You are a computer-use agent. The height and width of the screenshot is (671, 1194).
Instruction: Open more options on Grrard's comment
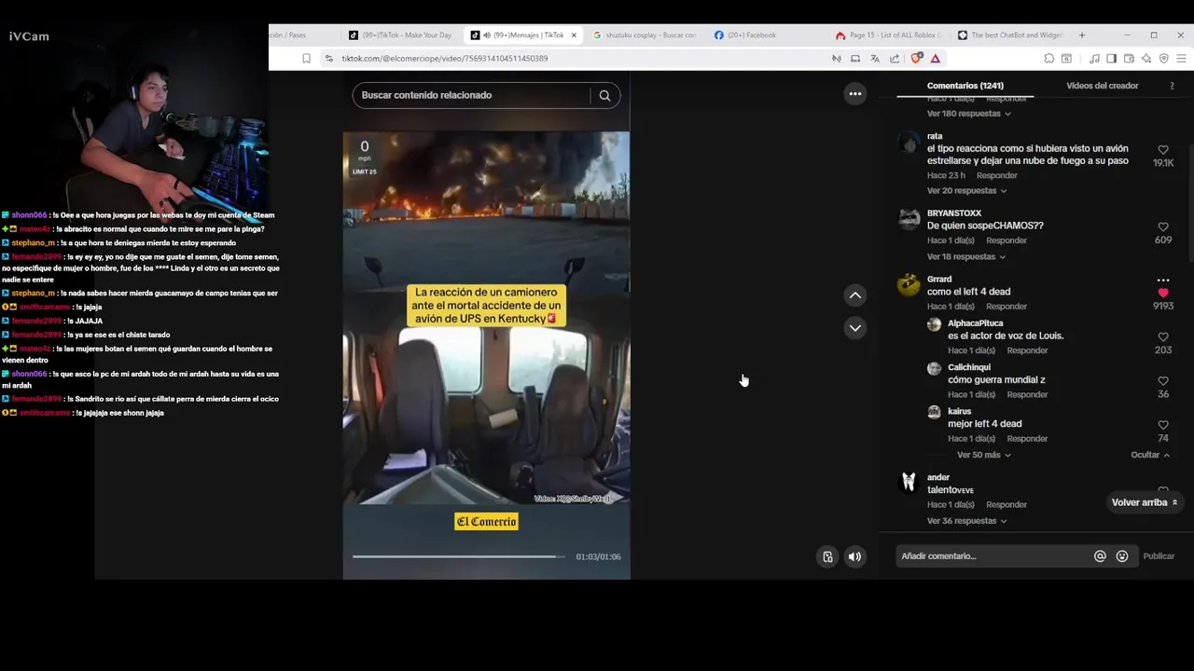tap(1162, 280)
